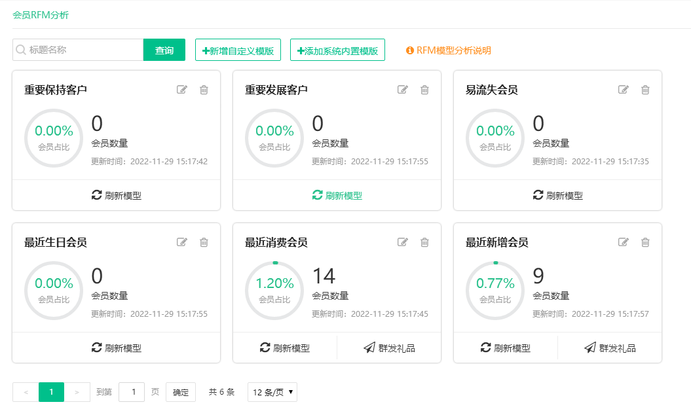Edit the 重要保持客户 card
691x415 pixels.
182,90
